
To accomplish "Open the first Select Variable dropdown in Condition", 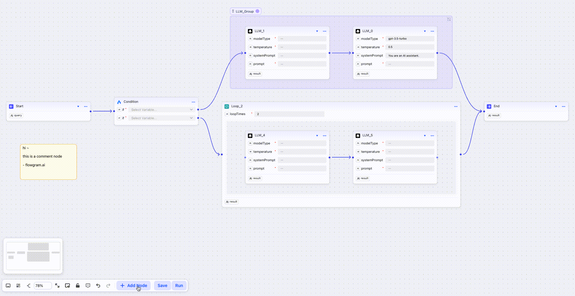I will pos(161,110).
